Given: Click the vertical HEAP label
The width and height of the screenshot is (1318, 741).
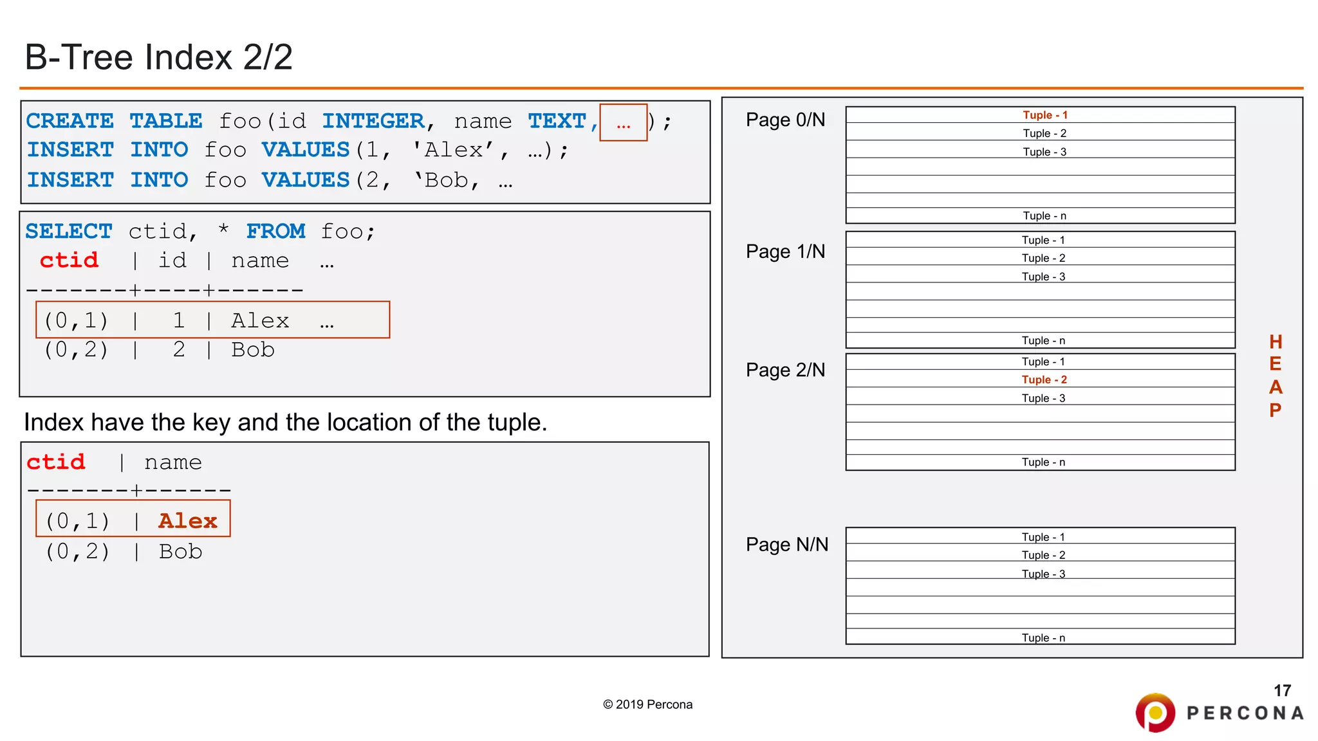Looking at the screenshot, I should [x=1275, y=376].
